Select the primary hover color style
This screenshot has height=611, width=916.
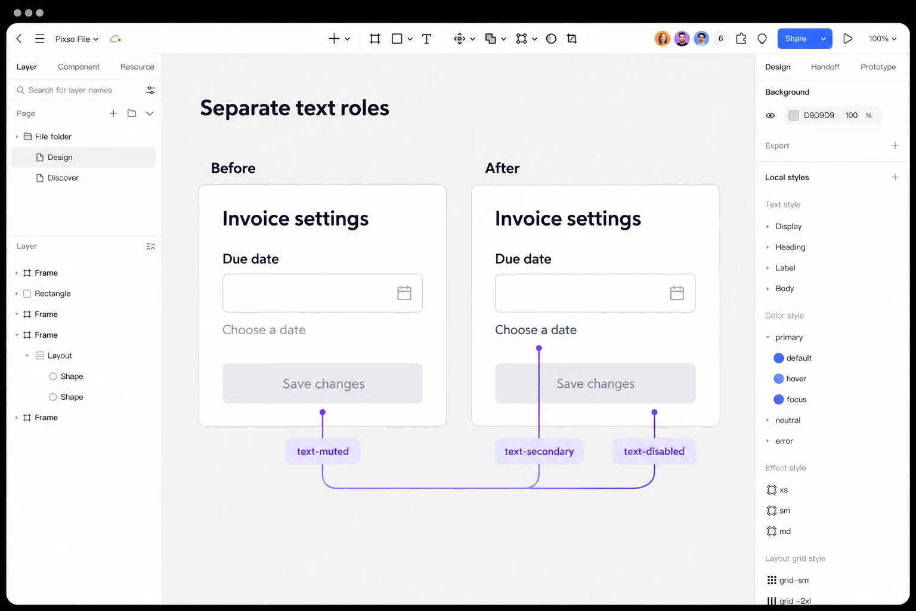coord(790,379)
